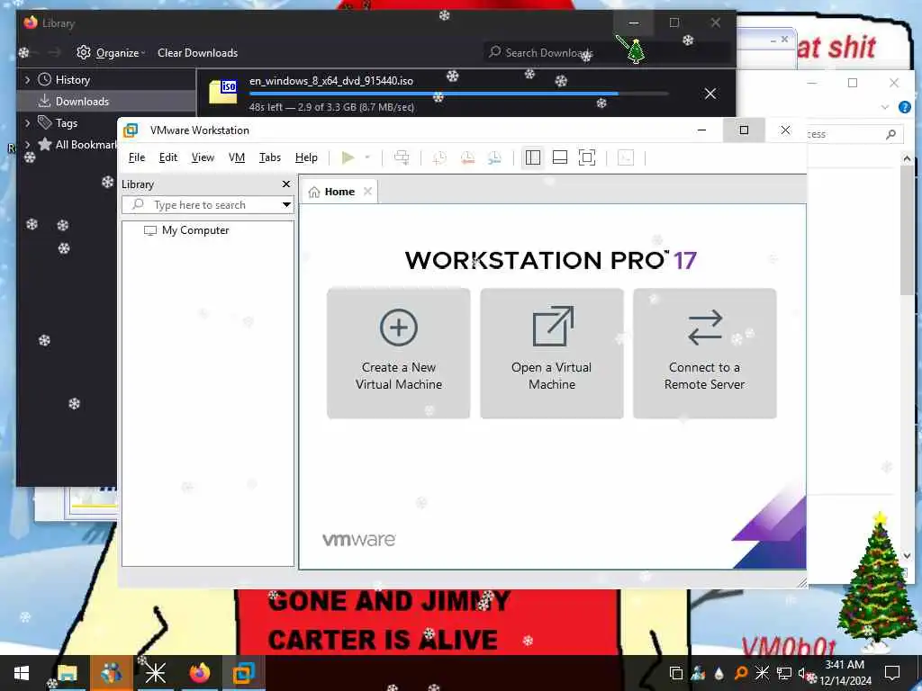Open the notification center icon
Viewport: 922px width, 691px height.
tap(892, 673)
